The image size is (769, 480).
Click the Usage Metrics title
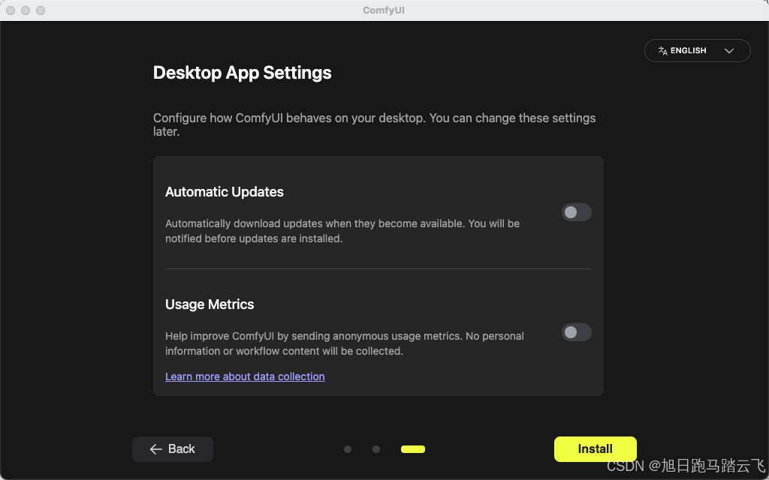pos(210,304)
